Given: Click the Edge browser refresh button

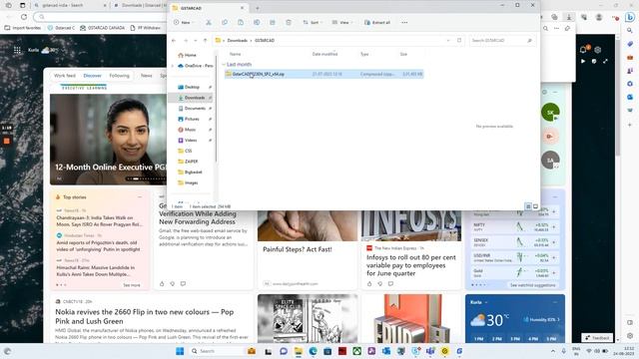Looking at the screenshot, I should (24, 17).
